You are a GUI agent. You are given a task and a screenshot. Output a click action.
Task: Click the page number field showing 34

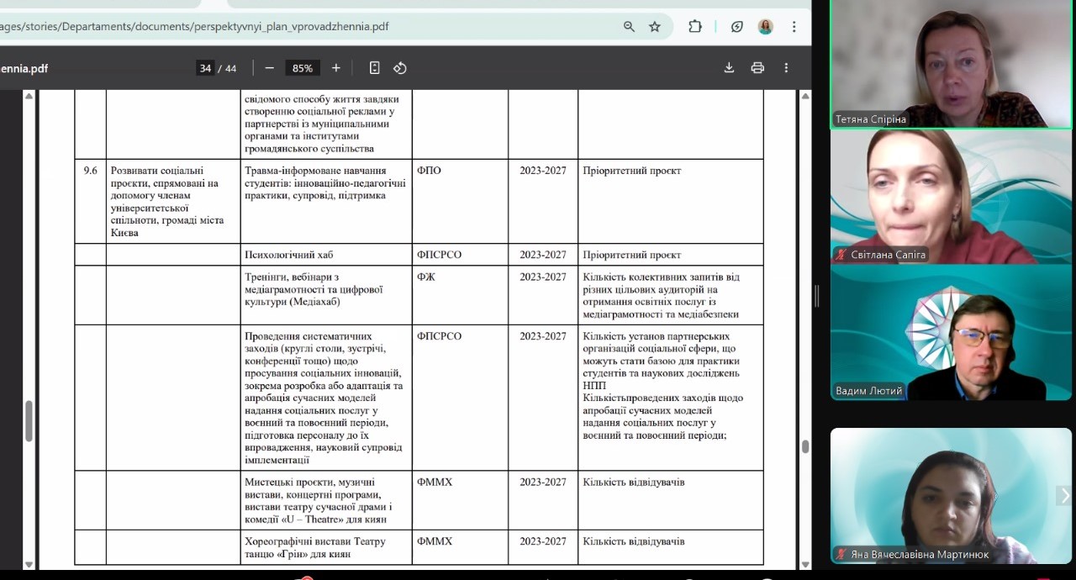[x=205, y=68]
